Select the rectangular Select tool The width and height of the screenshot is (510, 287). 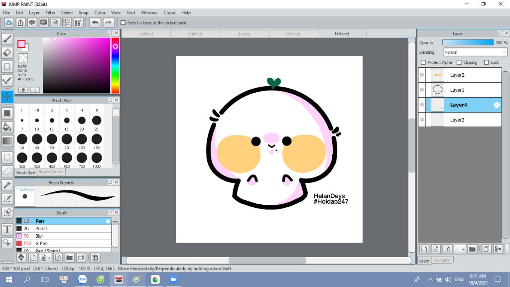tap(7, 157)
